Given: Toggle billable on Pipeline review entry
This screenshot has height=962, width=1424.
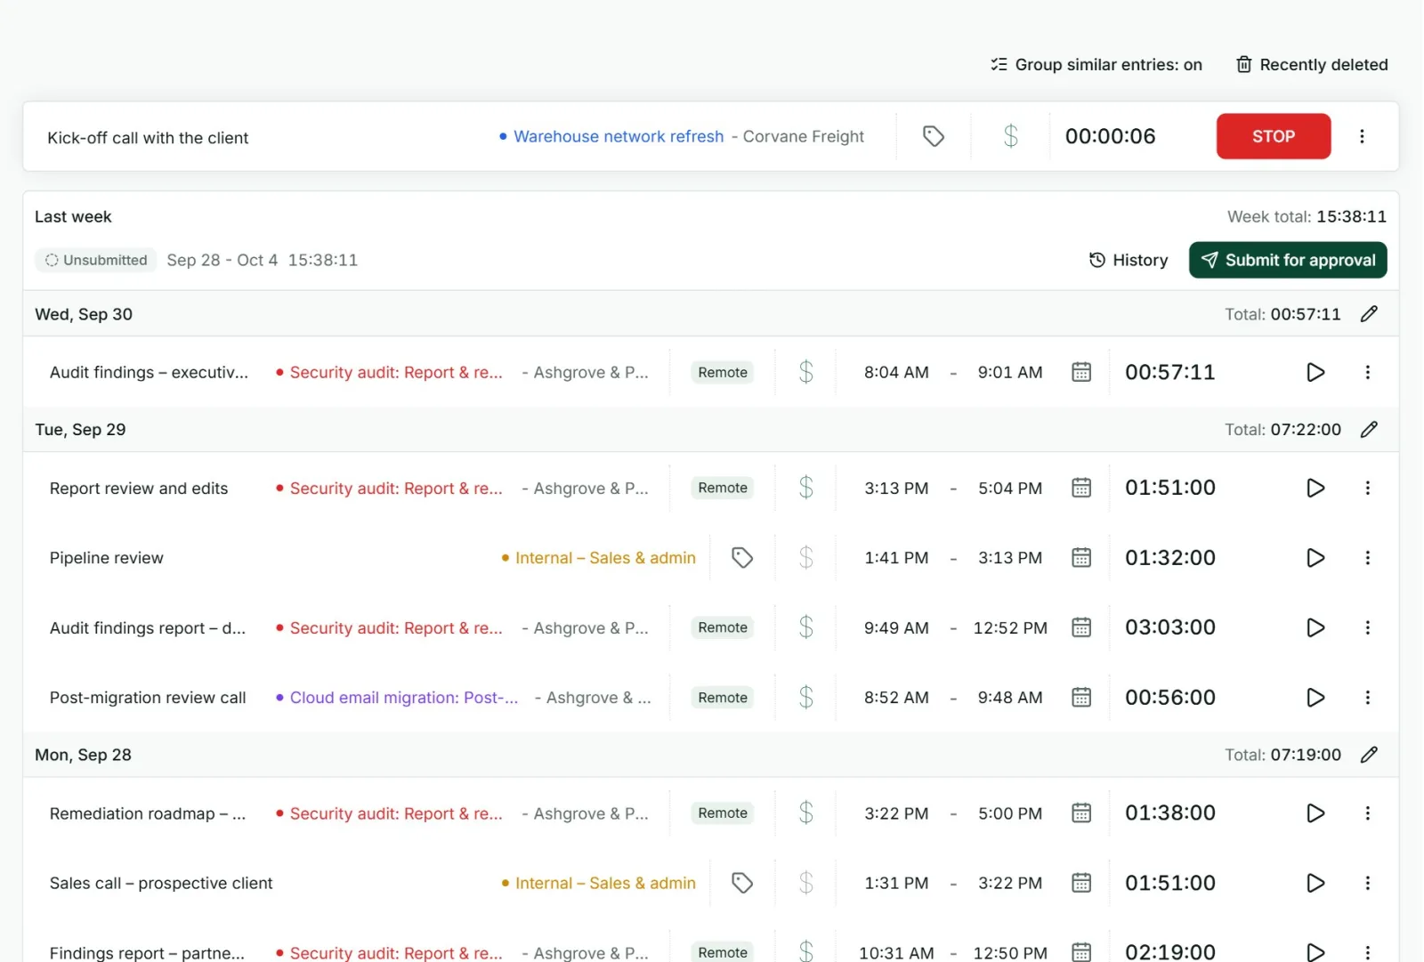Looking at the screenshot, I should tap(806, 558).
